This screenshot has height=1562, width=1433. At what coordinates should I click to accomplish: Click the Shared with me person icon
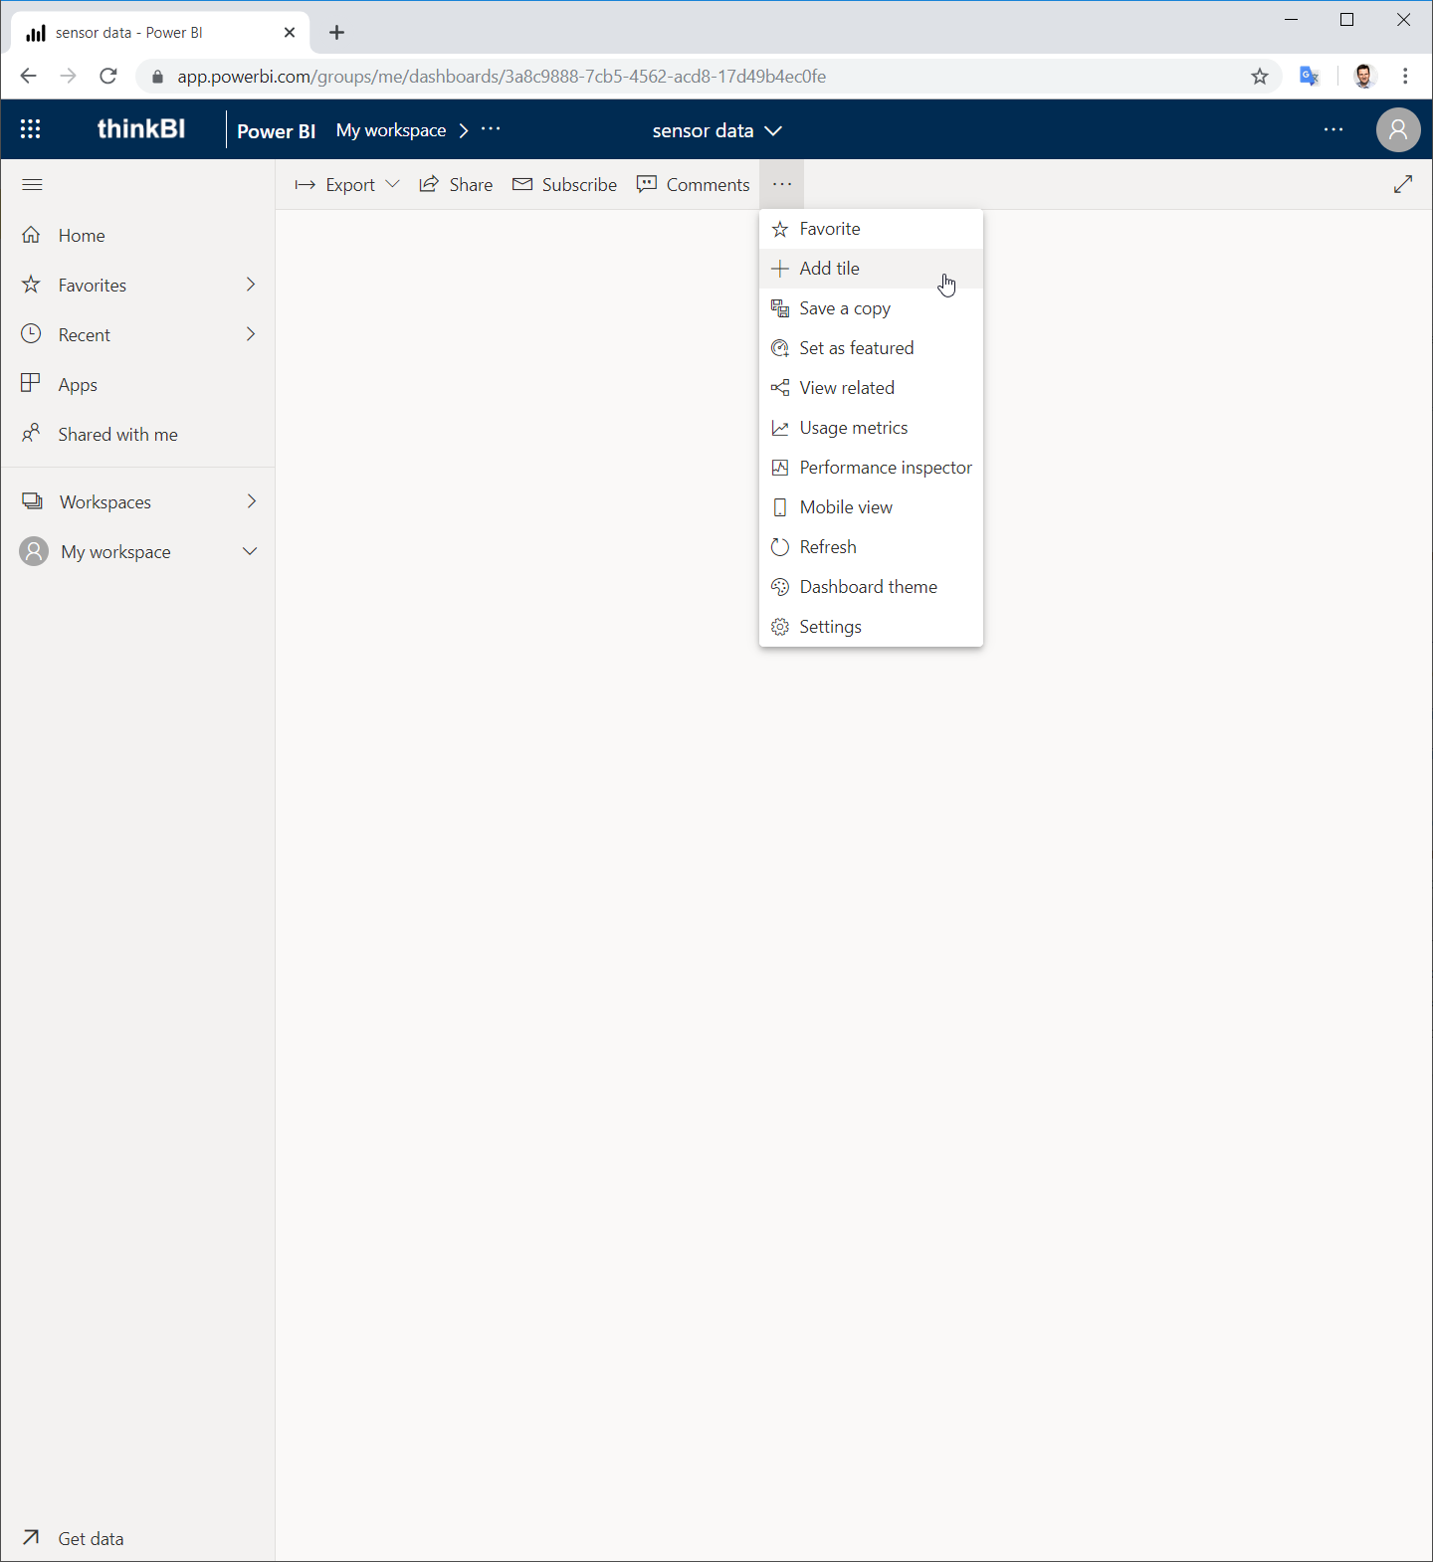[32, 434]
